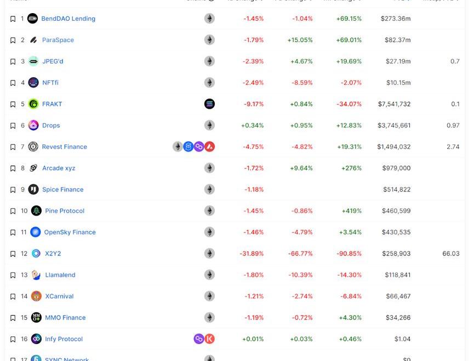Go to the OpenSky Finance page
The image size is (474, 361).
pyautogui.click(x=70, y=232)
